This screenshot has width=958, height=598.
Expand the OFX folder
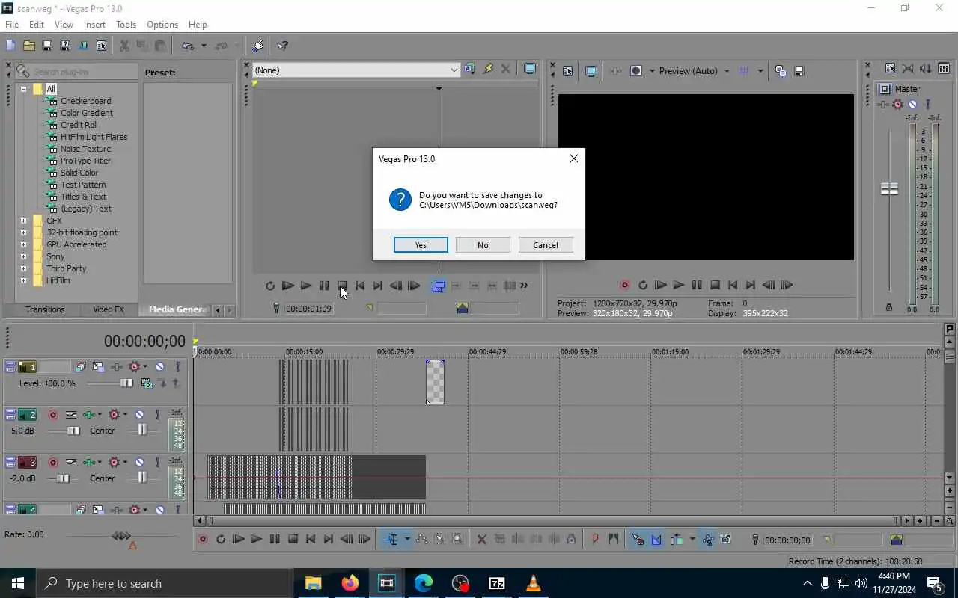coord(23,221)
